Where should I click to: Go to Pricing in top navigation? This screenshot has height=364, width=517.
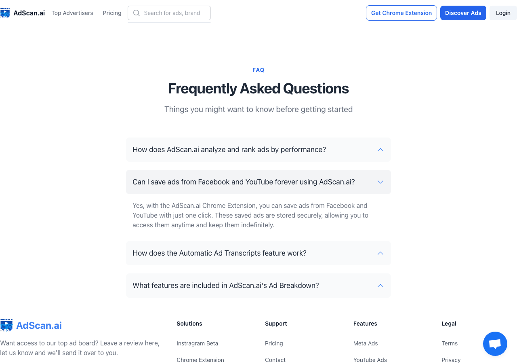(112, 13)
